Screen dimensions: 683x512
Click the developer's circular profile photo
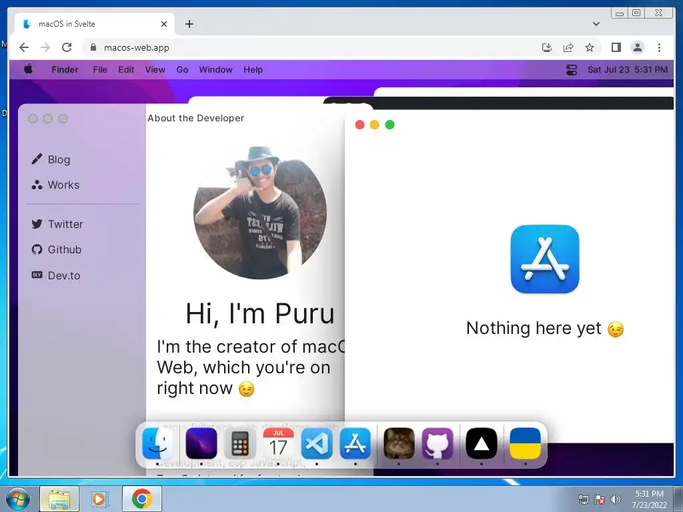260,213
